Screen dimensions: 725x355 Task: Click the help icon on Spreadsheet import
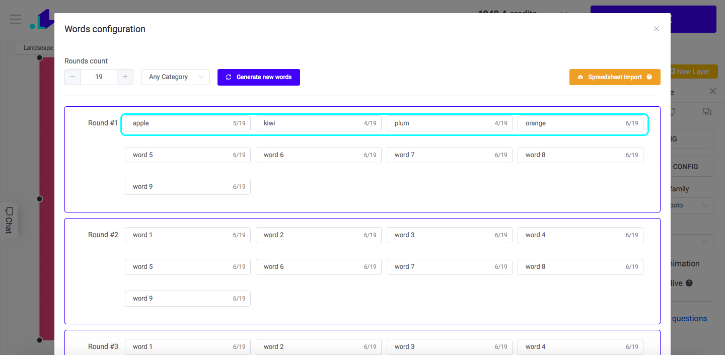pyautogui.click(x=649, y=77)
